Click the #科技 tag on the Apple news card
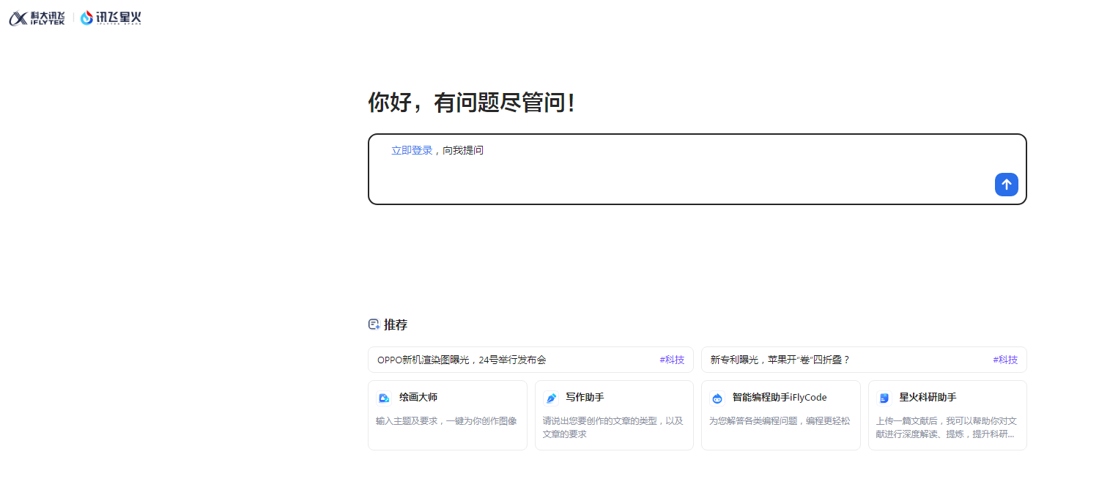The width and height of the screenshot is (1099, 501). 1004,360
